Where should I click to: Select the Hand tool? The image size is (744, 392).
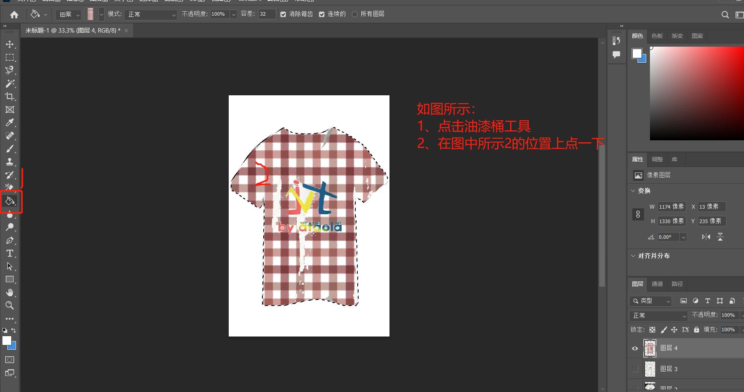pyautogui.click(x=10, y=292)
